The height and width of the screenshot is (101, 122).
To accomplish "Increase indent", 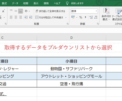I will pos(31,17).
